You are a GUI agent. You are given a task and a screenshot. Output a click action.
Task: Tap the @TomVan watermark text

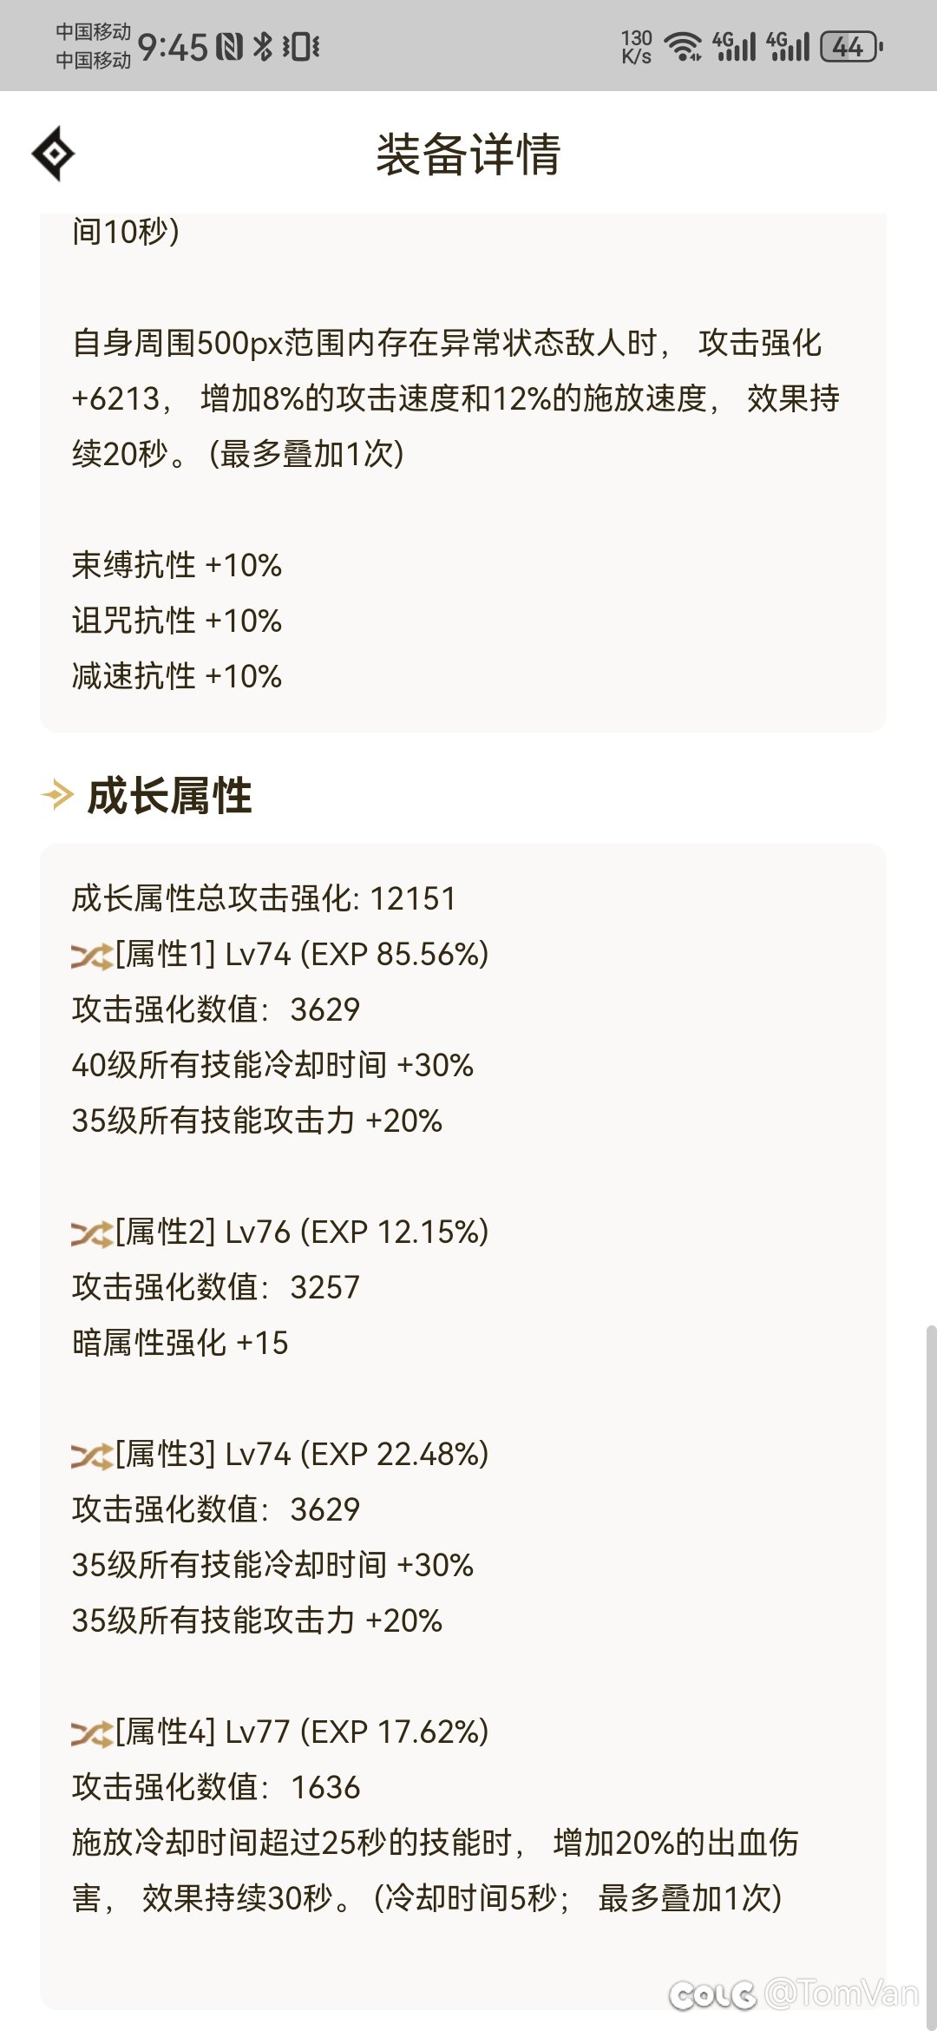click(x=840, y=1993)
